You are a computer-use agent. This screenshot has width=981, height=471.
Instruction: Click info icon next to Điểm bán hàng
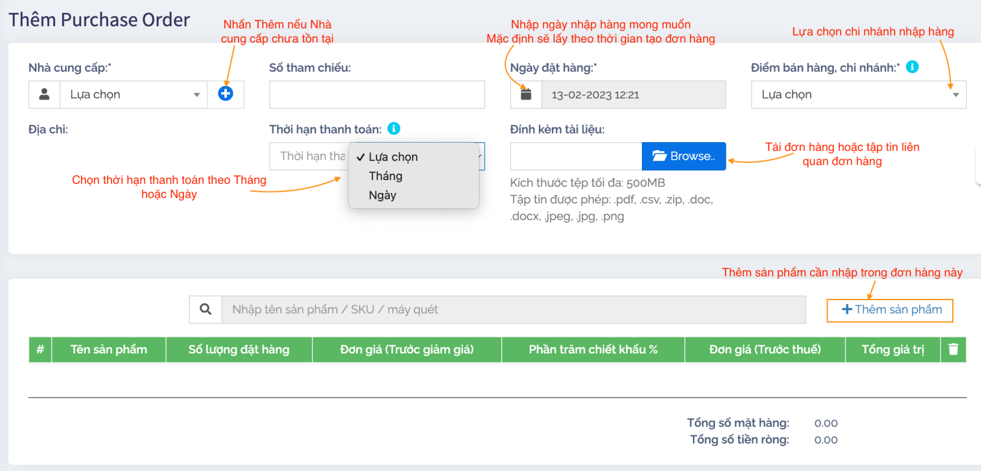tap(912, 67)
